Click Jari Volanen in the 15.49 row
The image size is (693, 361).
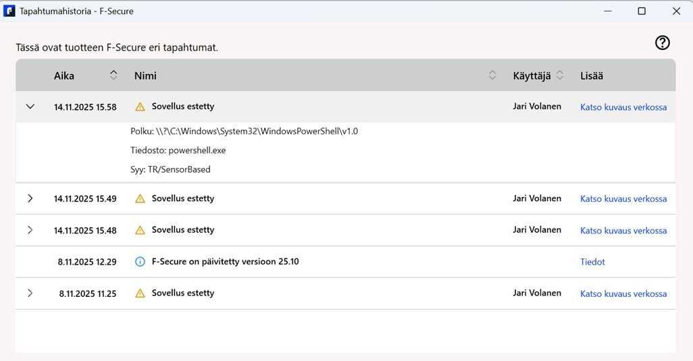coord(537,198)
